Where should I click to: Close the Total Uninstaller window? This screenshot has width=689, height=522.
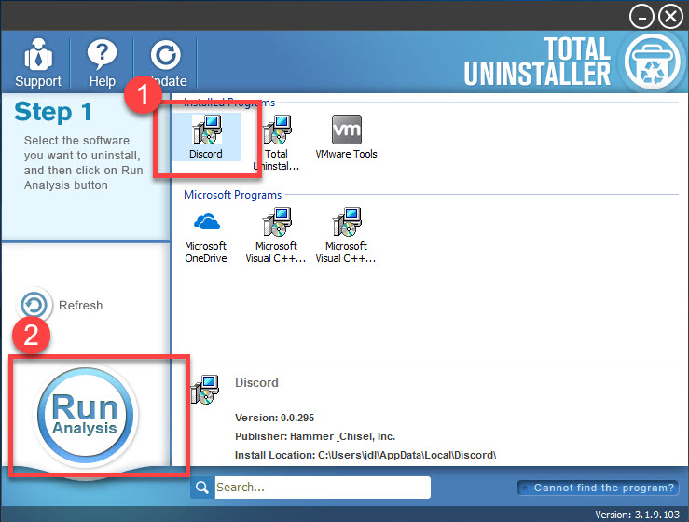tap(670, 17)
